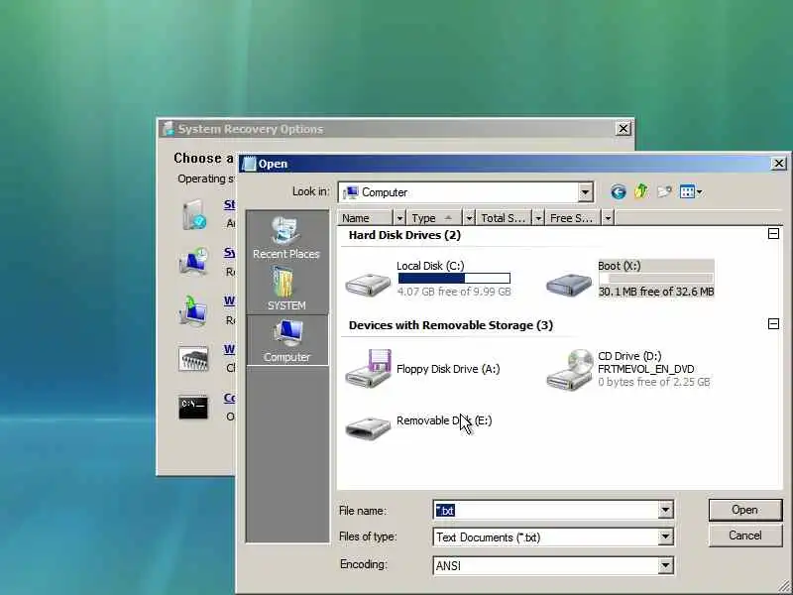Click the File name input field
Image resolution: width=793 pixels, height=595 pixels.
(x=546, y=510)
